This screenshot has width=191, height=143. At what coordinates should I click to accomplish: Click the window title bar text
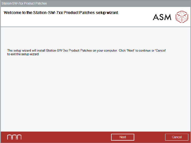click(24, 3)
